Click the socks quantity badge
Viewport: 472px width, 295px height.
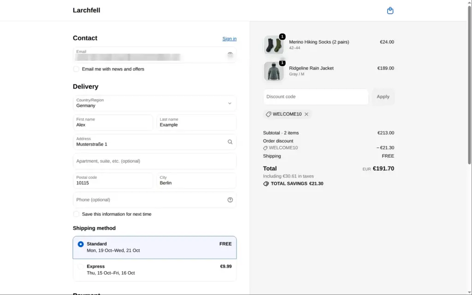point(282,36)
